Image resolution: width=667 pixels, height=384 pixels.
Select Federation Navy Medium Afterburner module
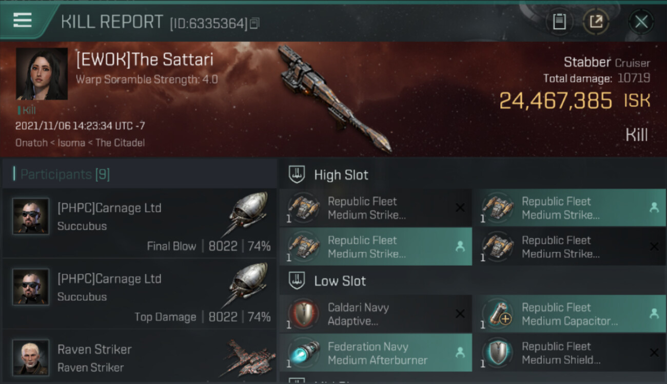point(376,353)
